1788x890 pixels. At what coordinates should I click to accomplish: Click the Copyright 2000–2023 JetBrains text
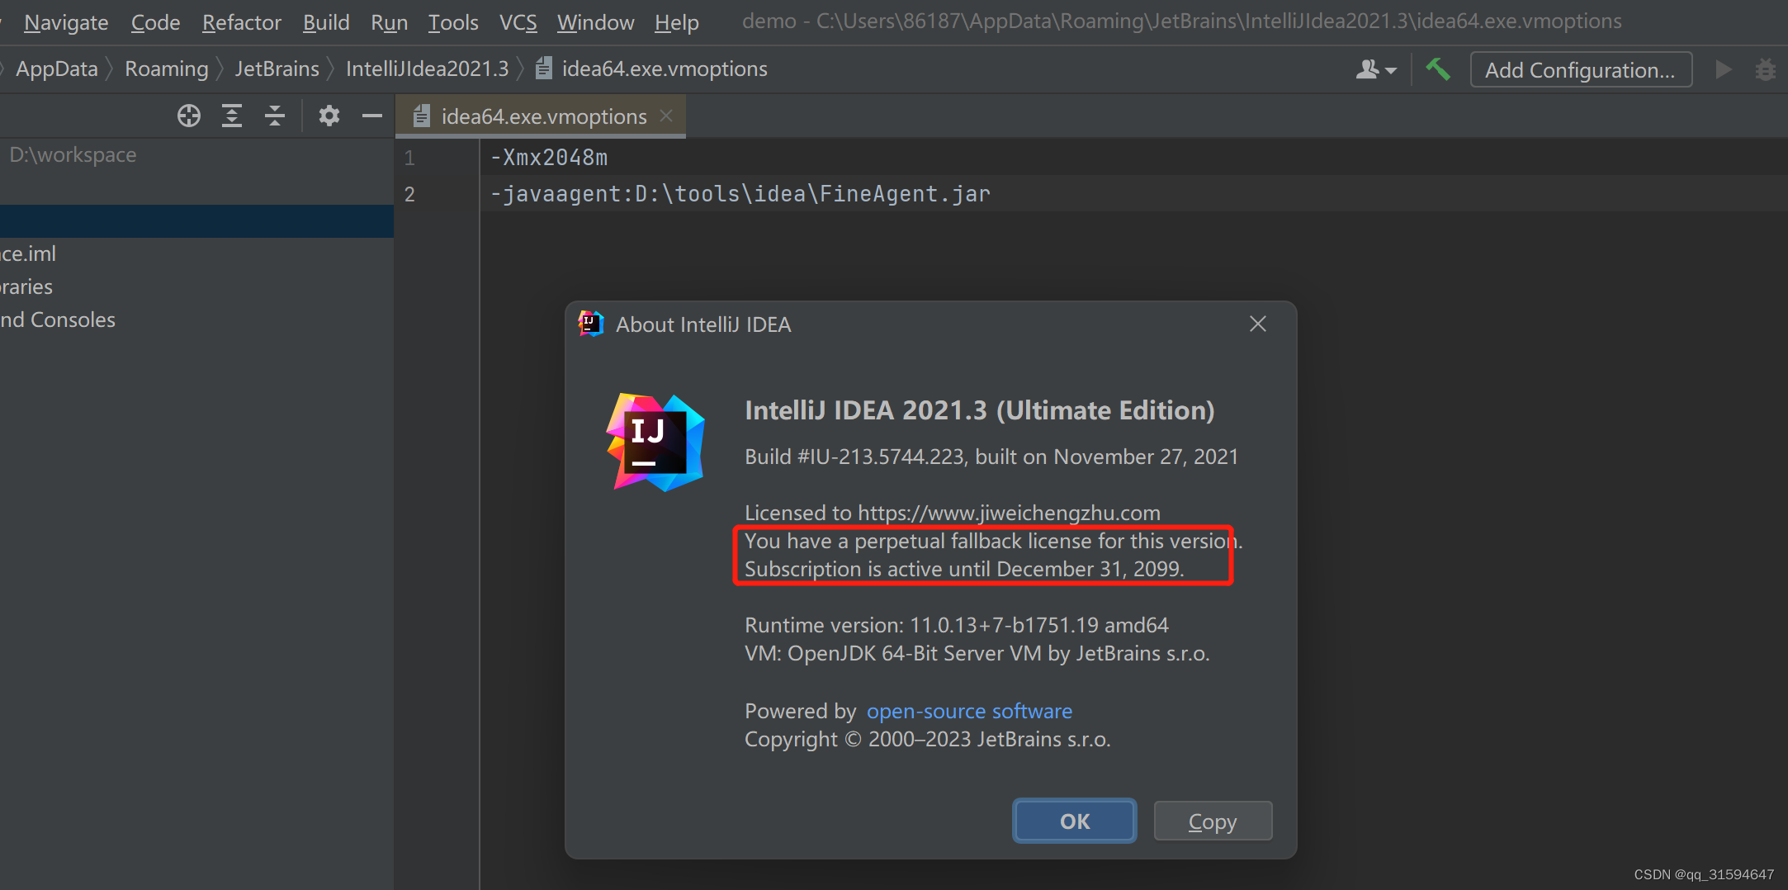point(928,739)
